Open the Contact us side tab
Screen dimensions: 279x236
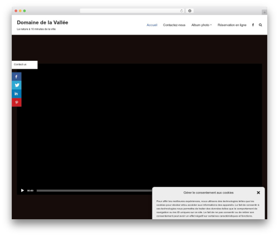click(25, 65)
